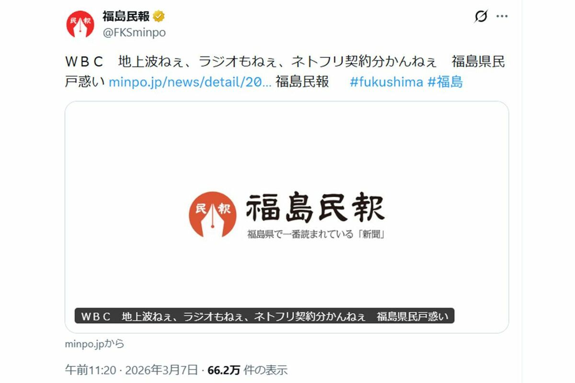This screenshot has height=383, width=575.
Task: Open the Grok slashed-circle icon
Action: (481, 16)
